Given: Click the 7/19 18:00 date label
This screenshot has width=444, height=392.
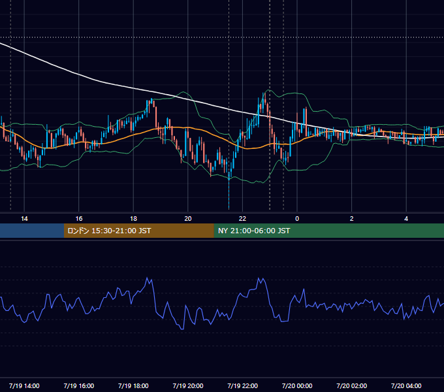Looking at the screenshot, I should pos(133,385).
